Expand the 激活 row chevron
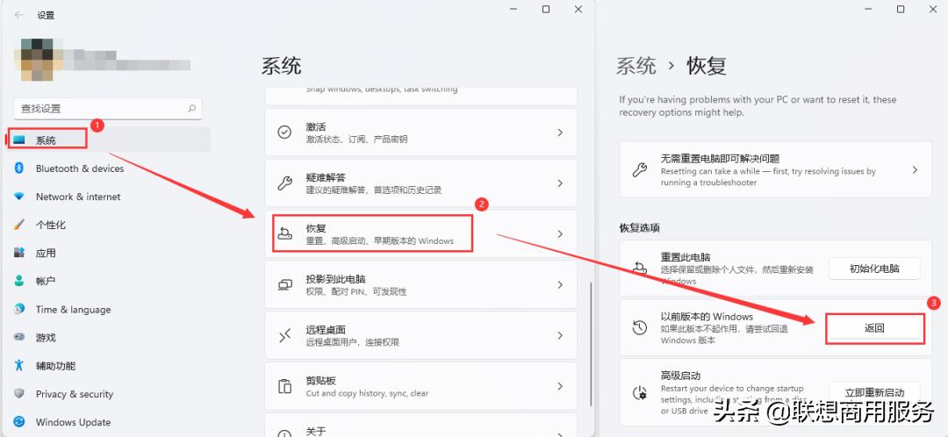 click(560, 133)
